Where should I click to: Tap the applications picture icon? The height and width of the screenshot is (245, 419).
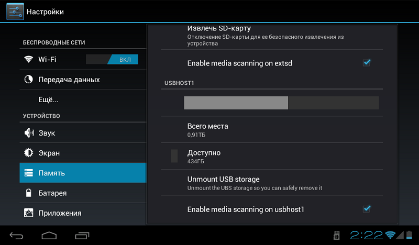(x=29, y=213)
